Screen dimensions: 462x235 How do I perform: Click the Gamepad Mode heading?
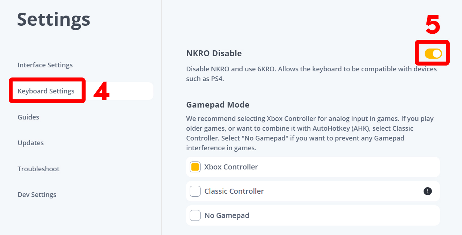218,105
